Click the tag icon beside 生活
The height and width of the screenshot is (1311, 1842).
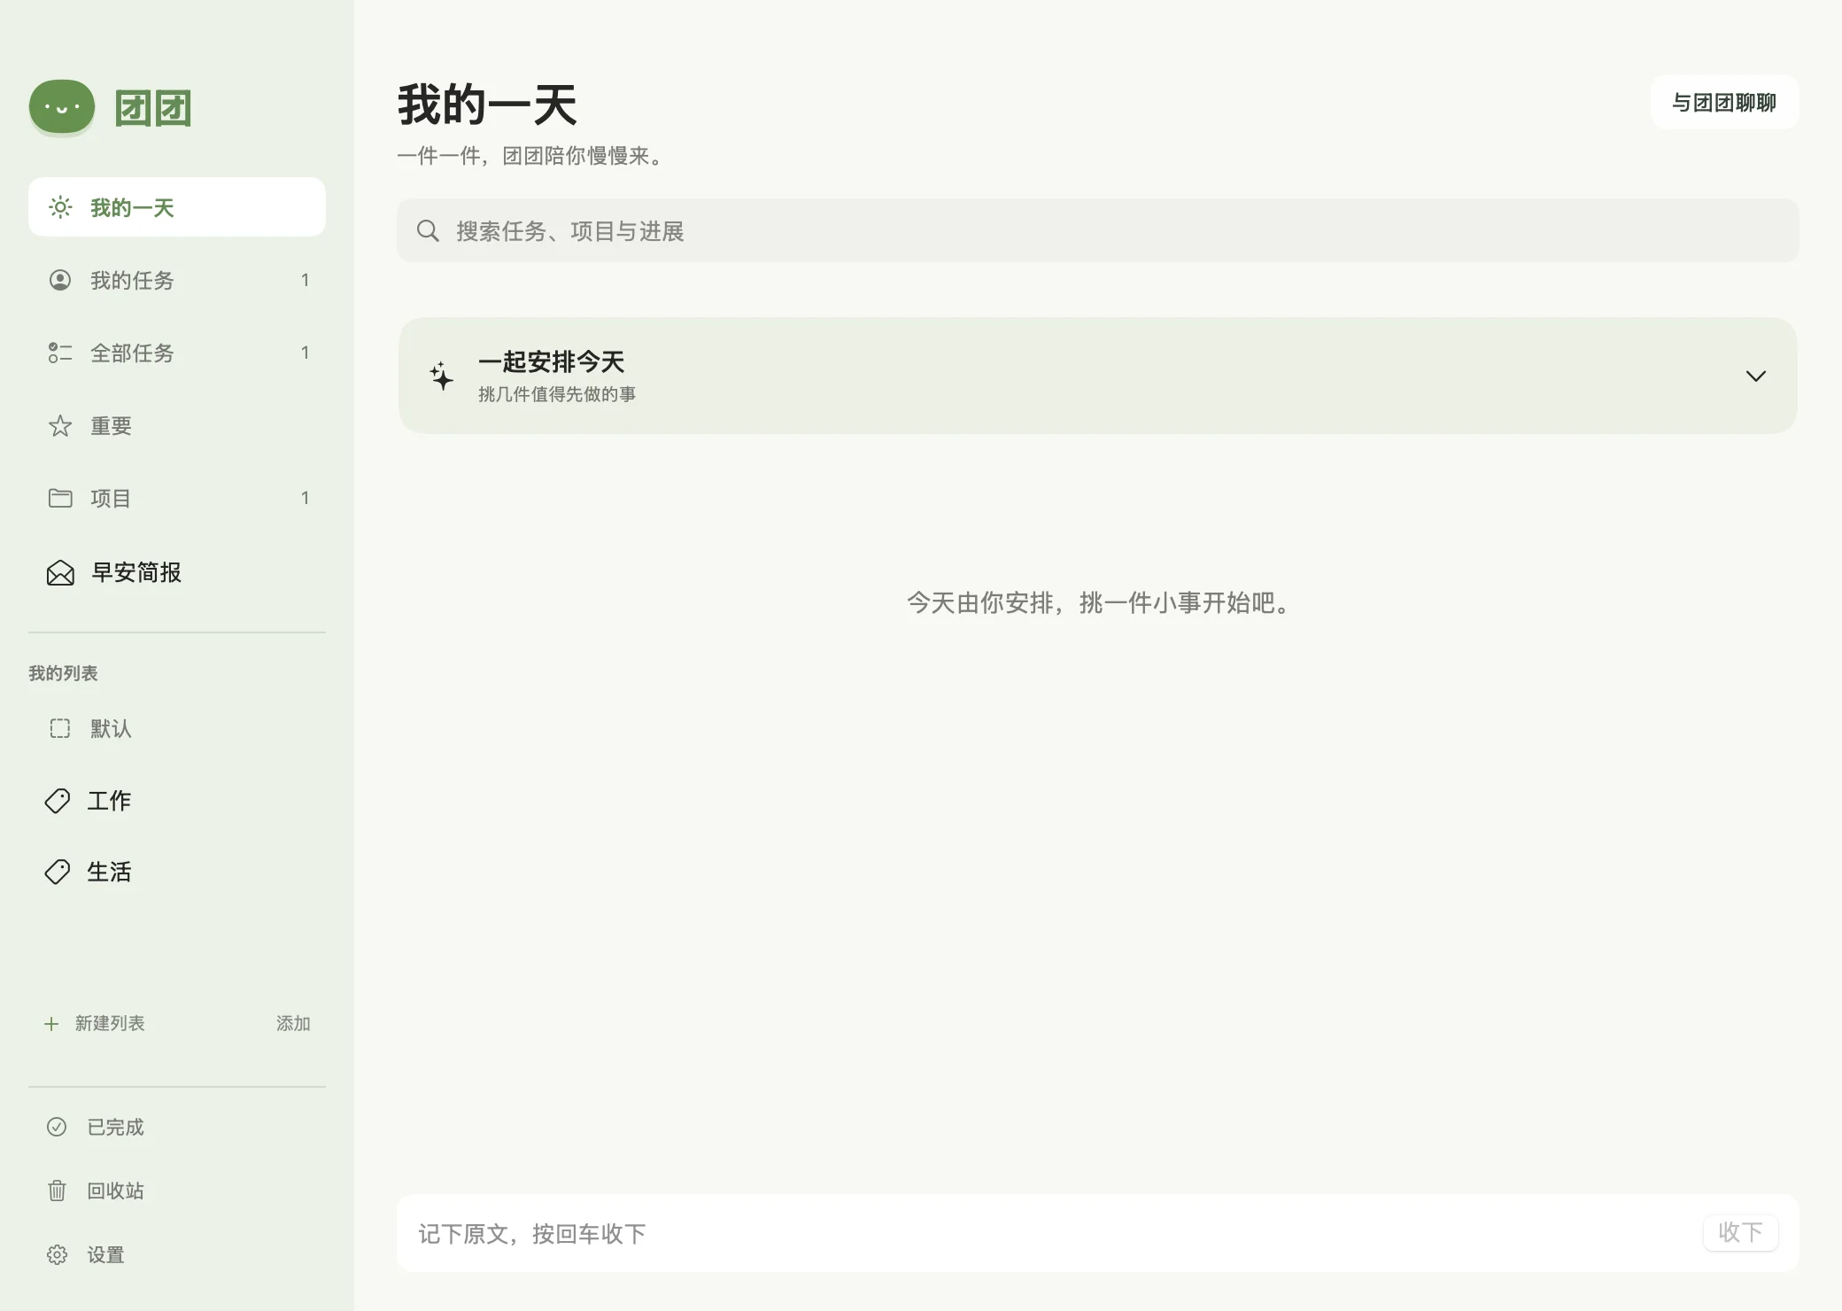58,872
